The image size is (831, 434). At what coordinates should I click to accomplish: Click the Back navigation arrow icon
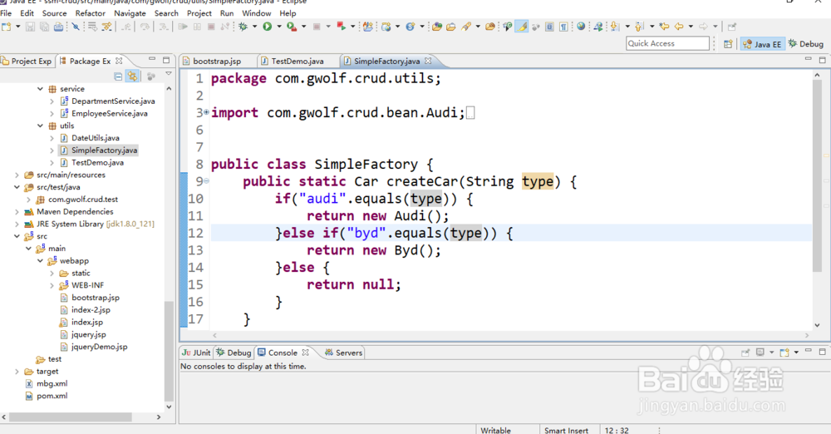pos(678,27)
